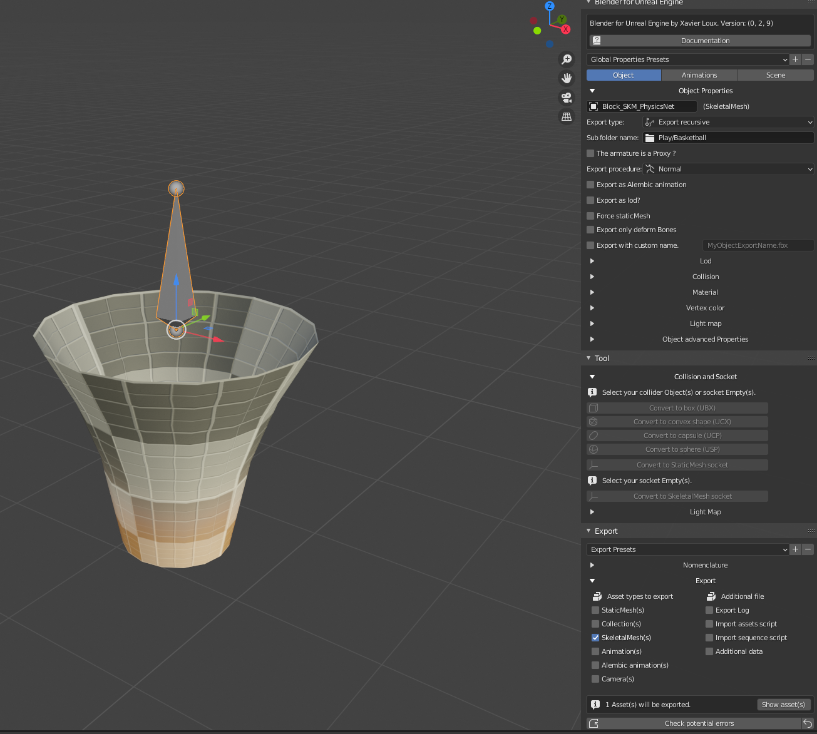Click Show asset(s) to view exported assets
The width and height of the screenshot is (817, 734).
coord(783,704)
